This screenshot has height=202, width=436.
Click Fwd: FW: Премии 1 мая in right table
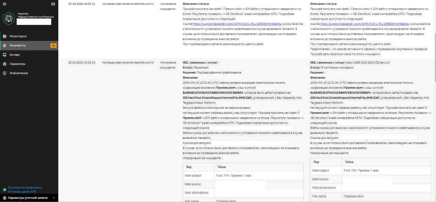pos(361,171)
